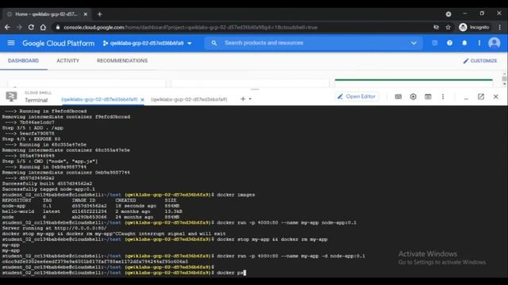Open Cloud Shell terminal settings gear

tap(413, 97)
